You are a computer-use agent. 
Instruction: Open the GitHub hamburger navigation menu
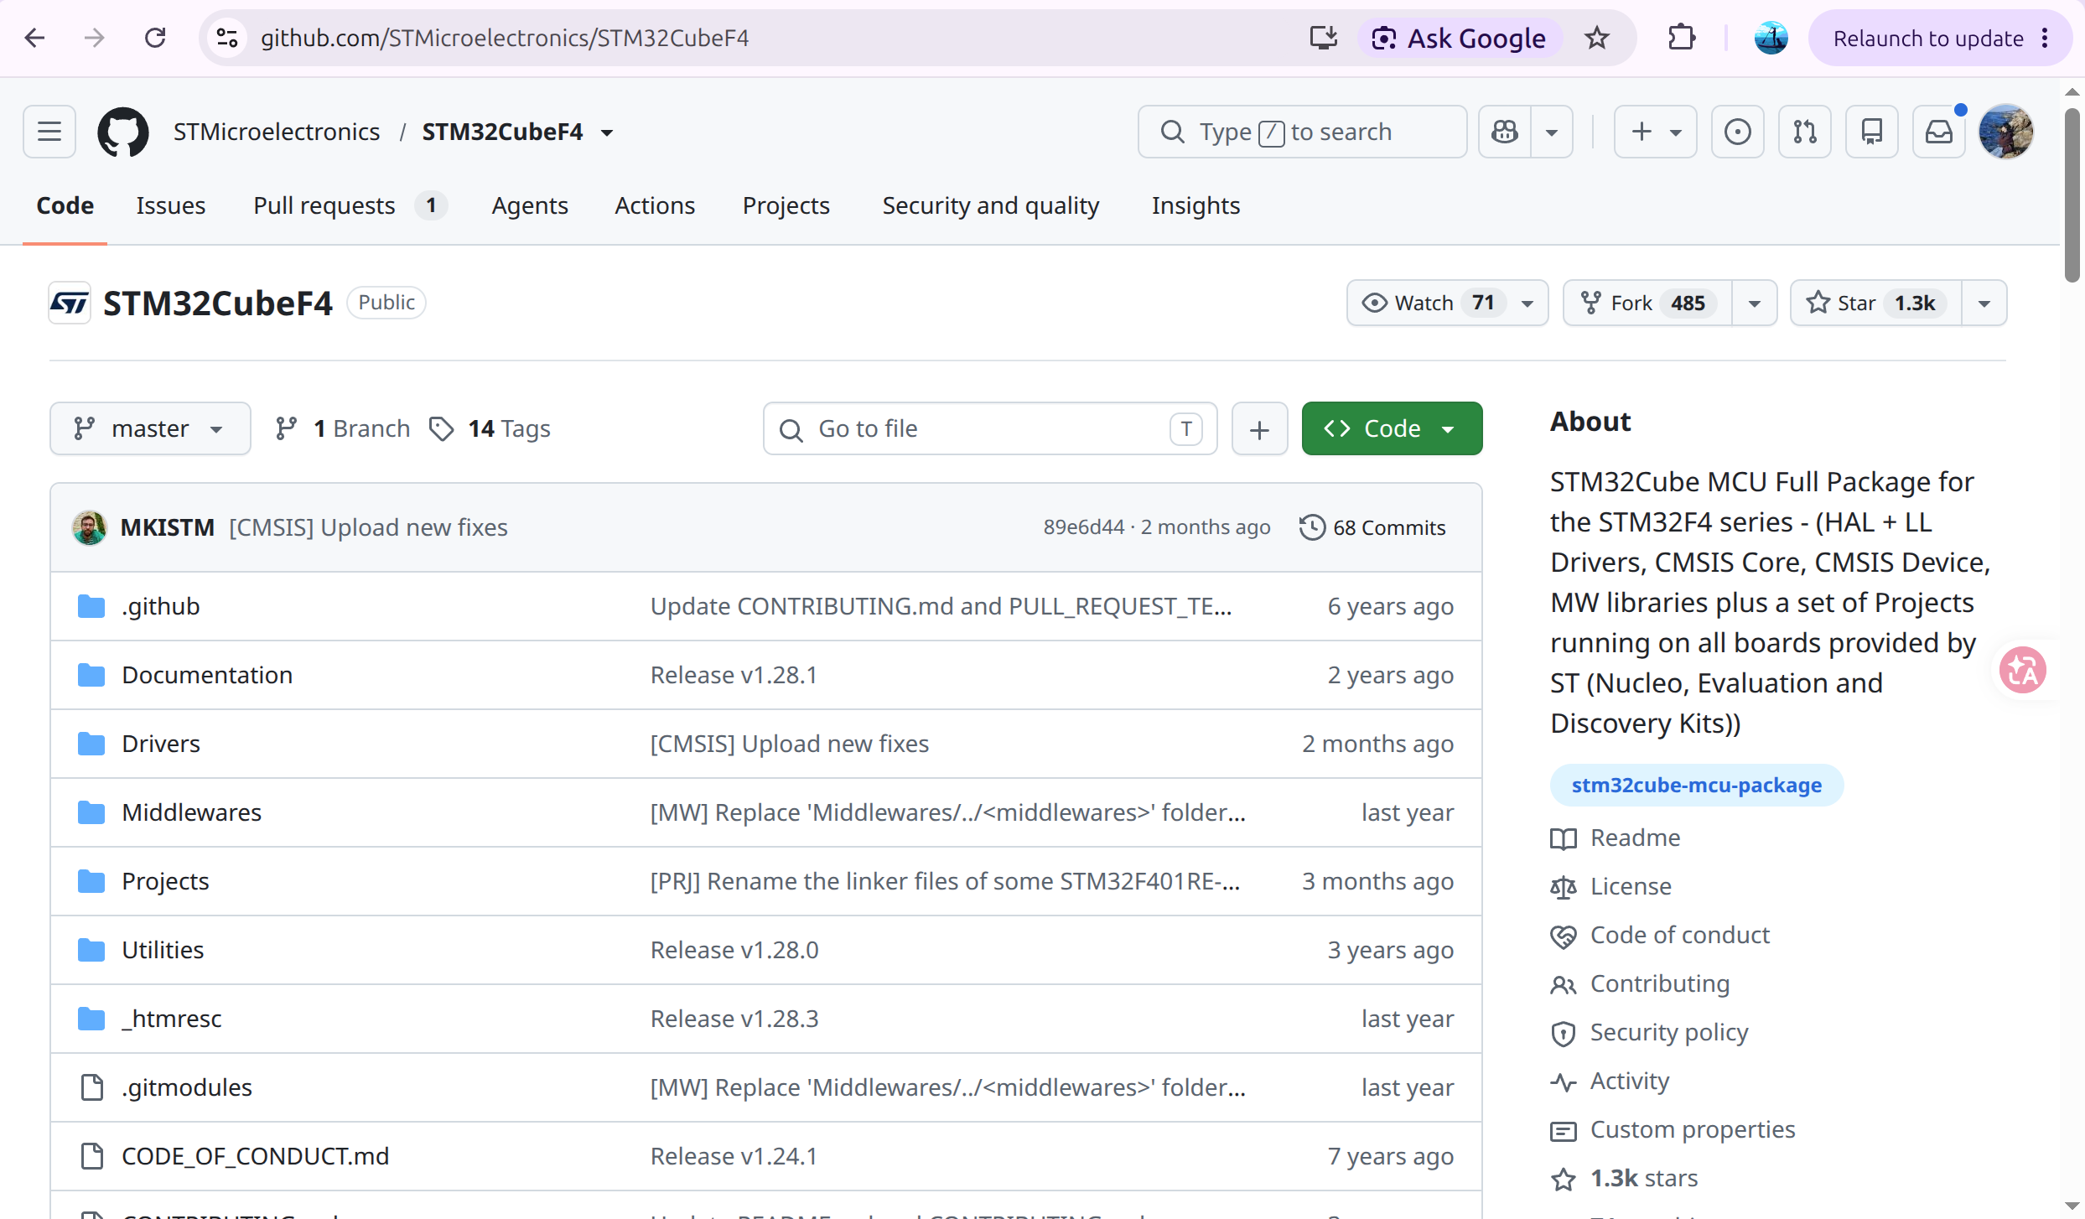(49, 132)
